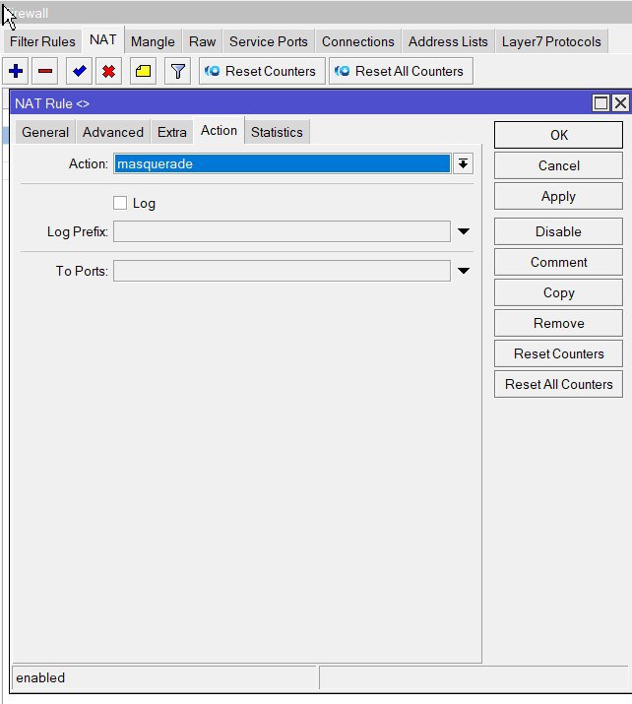Screen dimensions: 632x704
Task: Open the Connections tab
Action: [357, 41]
